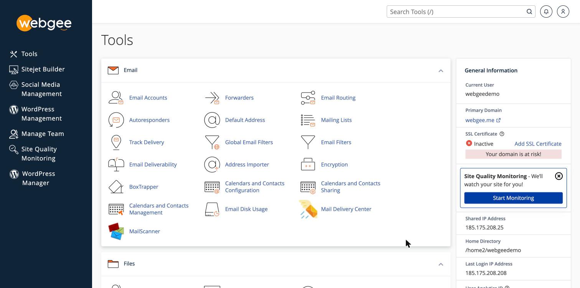Screen dimensions: 580x288
Task: Click the Default Address at-sign icon
Action: pyautogui.click(x=212, y=120)
